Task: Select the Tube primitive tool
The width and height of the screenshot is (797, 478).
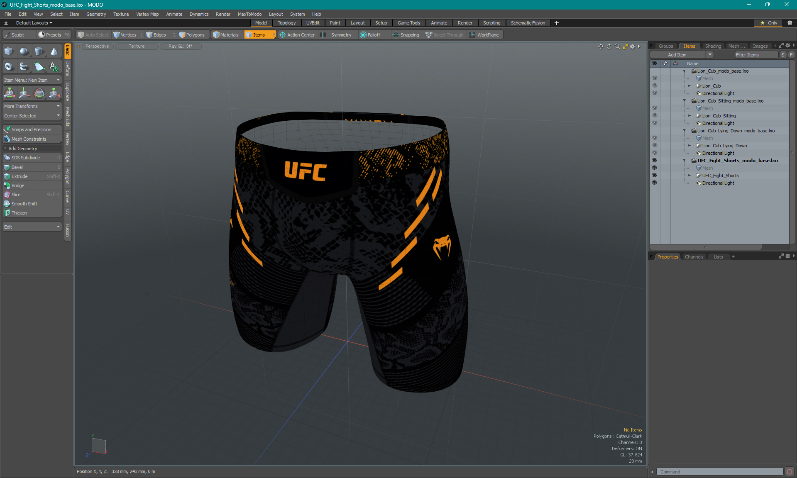Action: tap(24, 66)
